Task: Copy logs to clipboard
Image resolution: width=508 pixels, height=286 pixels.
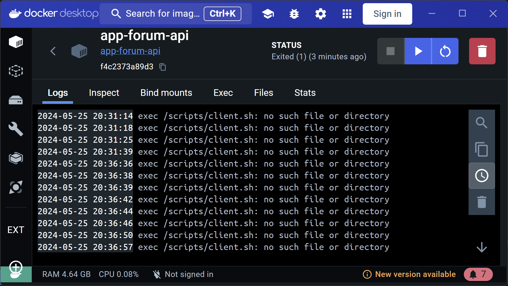Action: coord(482,149)
